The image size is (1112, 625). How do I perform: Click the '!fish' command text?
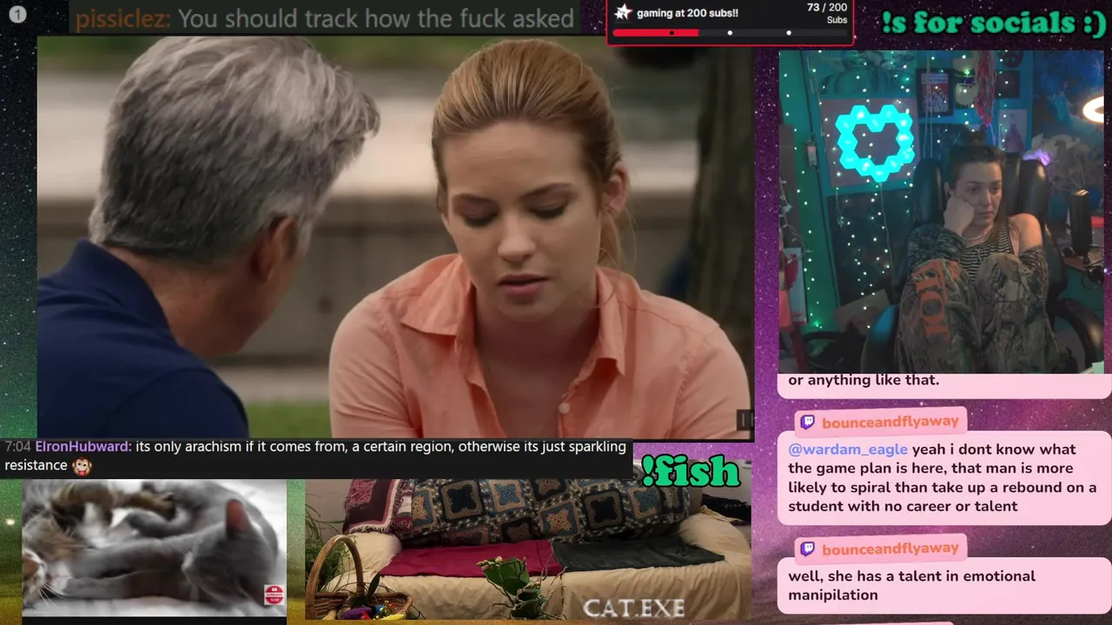(x=691, y=471)
